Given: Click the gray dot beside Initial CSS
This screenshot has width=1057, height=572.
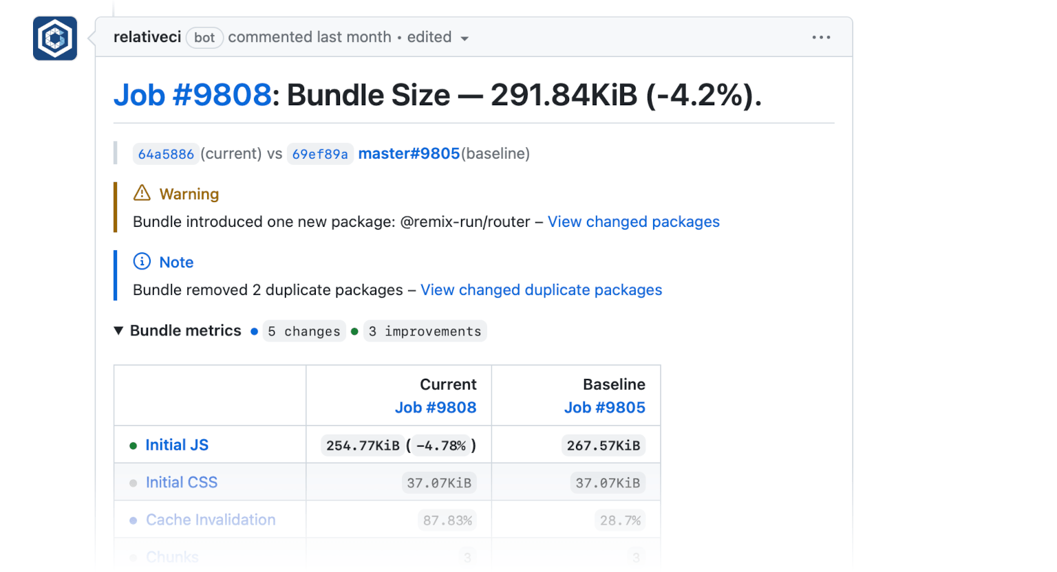Looking at the screenshot, I should click(134, 482).
